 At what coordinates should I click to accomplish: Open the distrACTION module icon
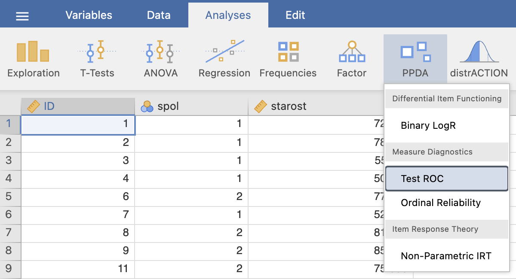click(479, 60)
